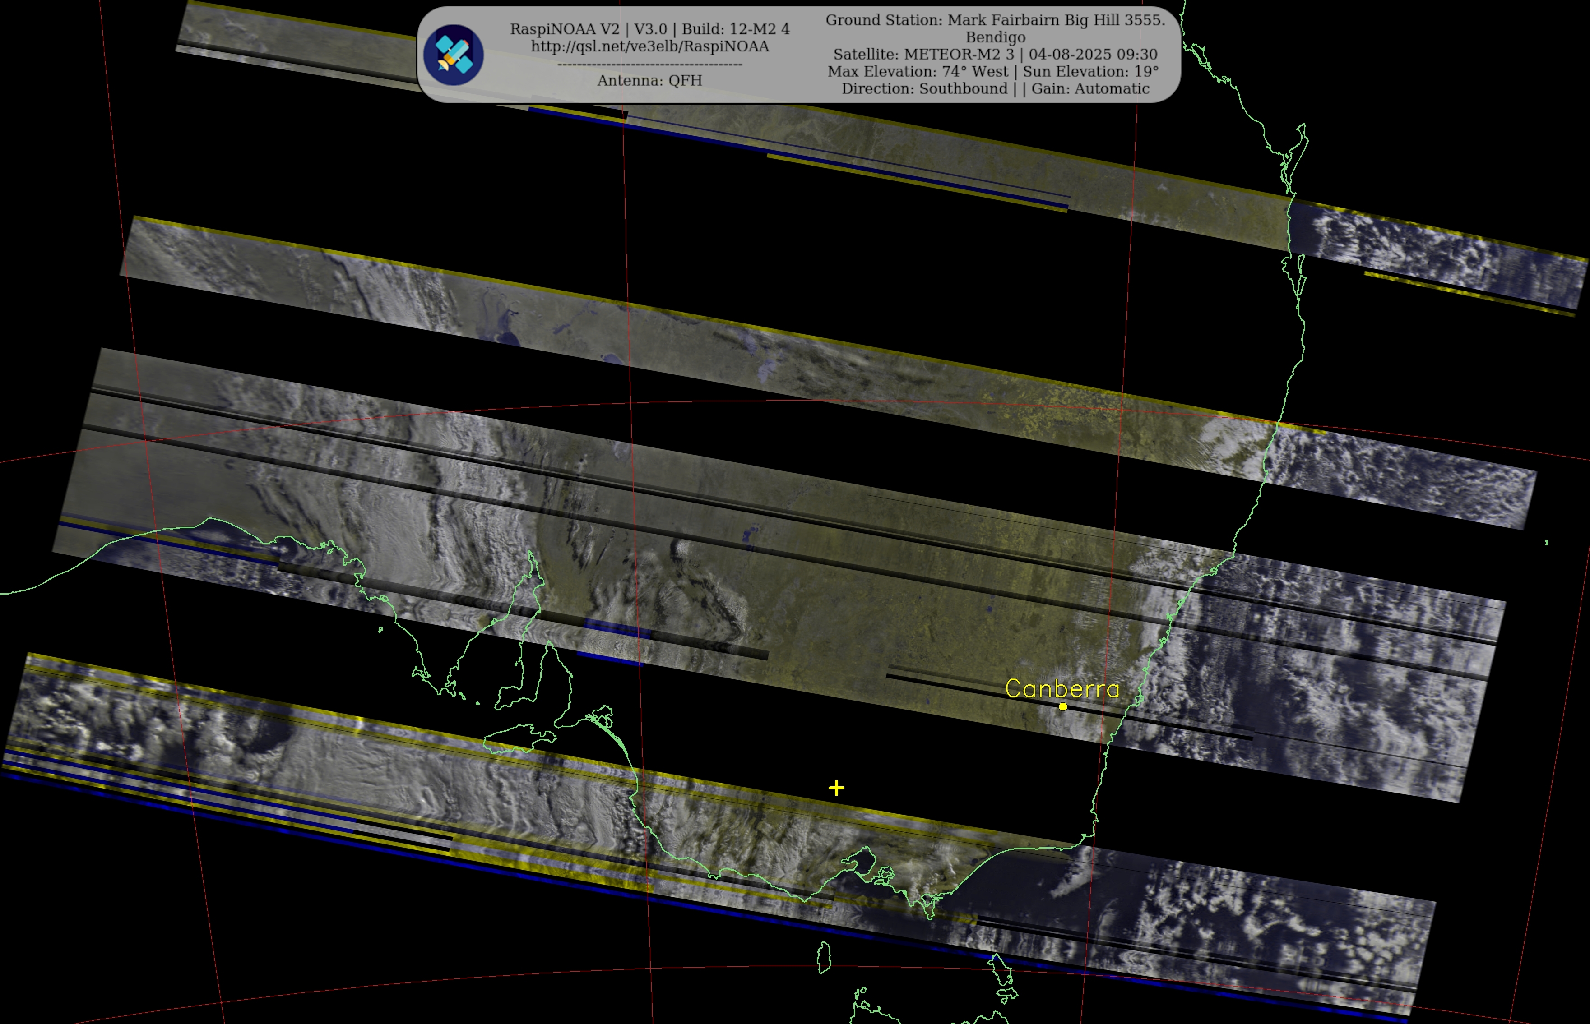Image resolution: width=1590 pixels, height=1024 pixels.
Task: Click the yellow crosshair ground station marker
Action: coord(836,788)
